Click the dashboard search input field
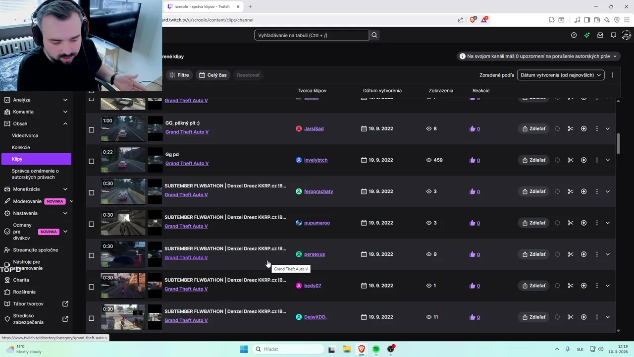Screen dimensions: 634x357 [312, 35]
